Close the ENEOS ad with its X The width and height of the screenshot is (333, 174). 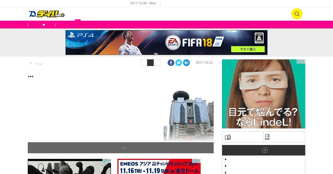[x=199, y=161]
